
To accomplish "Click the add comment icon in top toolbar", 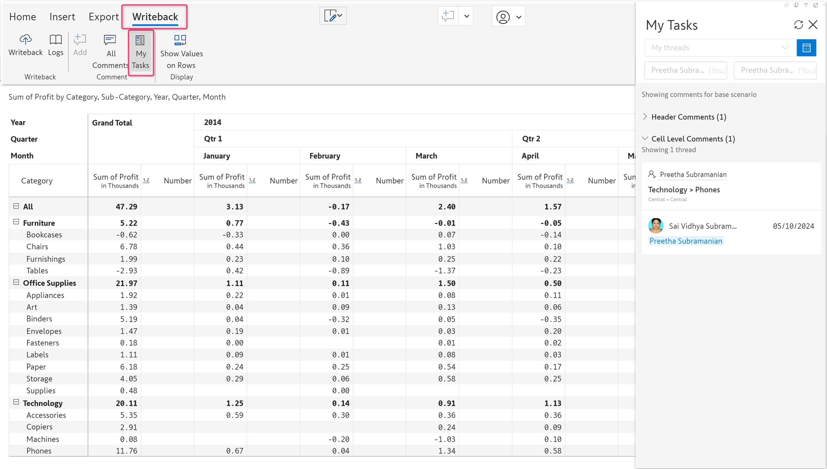I will click(x=448, y=16).
